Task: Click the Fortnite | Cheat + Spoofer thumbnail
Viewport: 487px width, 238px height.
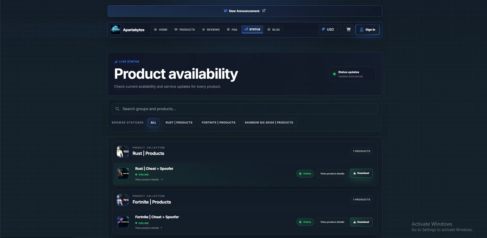Action: point(123,222)
